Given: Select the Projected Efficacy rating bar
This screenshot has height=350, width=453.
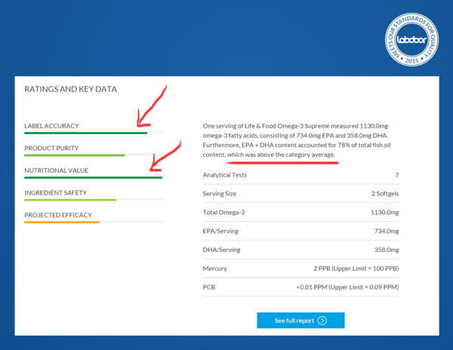Looking at the screenshot, I should coord(94,222).
